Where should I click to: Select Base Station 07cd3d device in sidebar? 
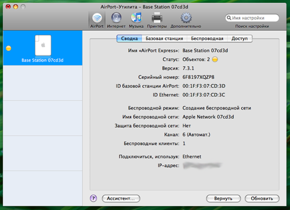click(x=42, y=48)
